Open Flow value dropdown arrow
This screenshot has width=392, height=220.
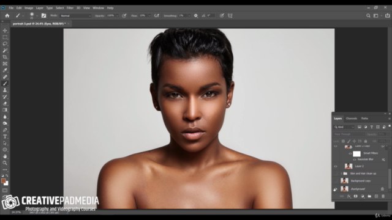[149, 16]
